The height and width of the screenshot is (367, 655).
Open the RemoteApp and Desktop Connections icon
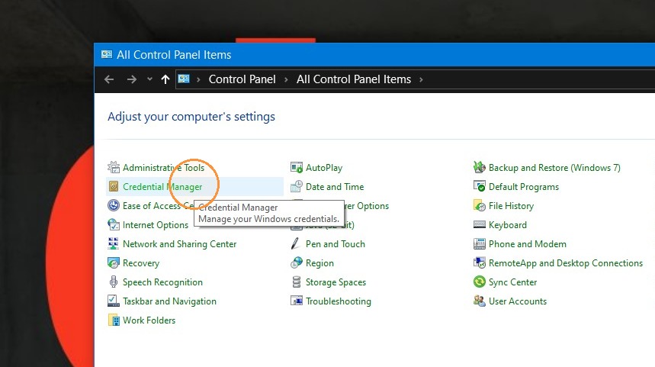click(479, 263)
